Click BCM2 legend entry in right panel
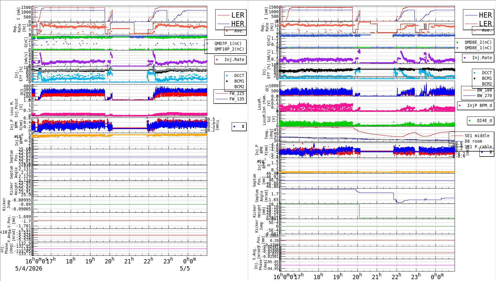 click(487, 84)
